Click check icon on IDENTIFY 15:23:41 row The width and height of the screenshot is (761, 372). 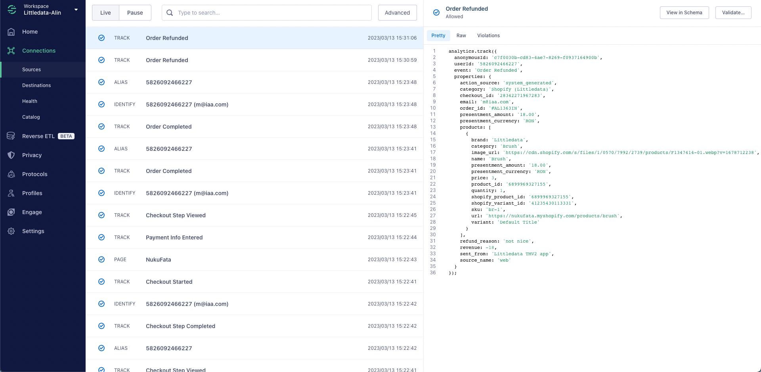[101, 193]
